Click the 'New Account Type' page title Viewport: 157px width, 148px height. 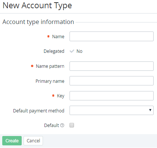point(37,6)
